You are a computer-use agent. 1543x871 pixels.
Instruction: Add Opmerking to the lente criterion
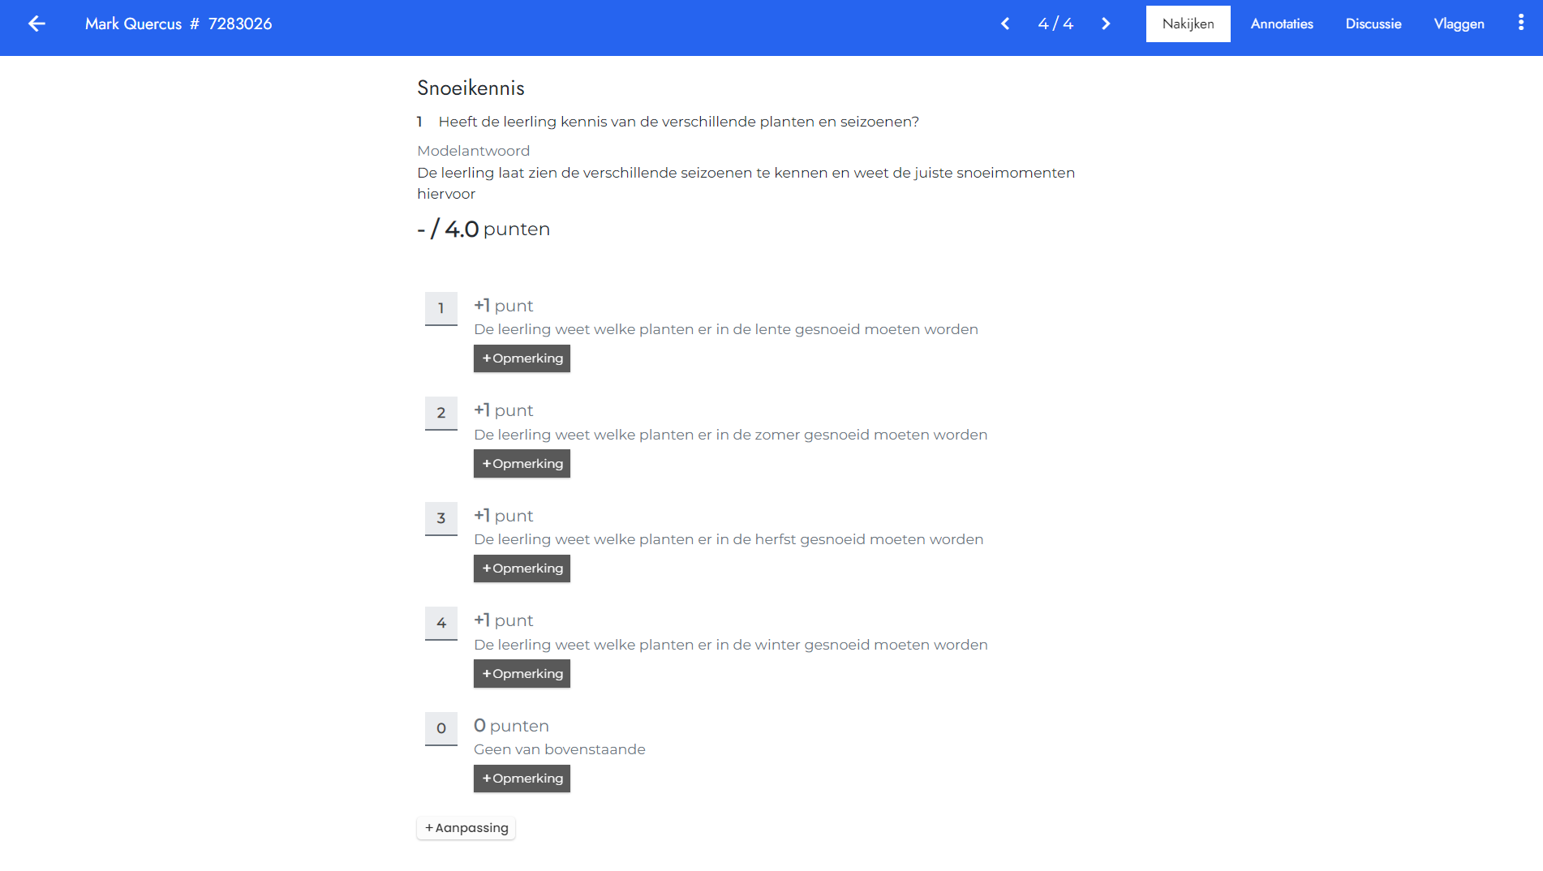tap(522, 358)
